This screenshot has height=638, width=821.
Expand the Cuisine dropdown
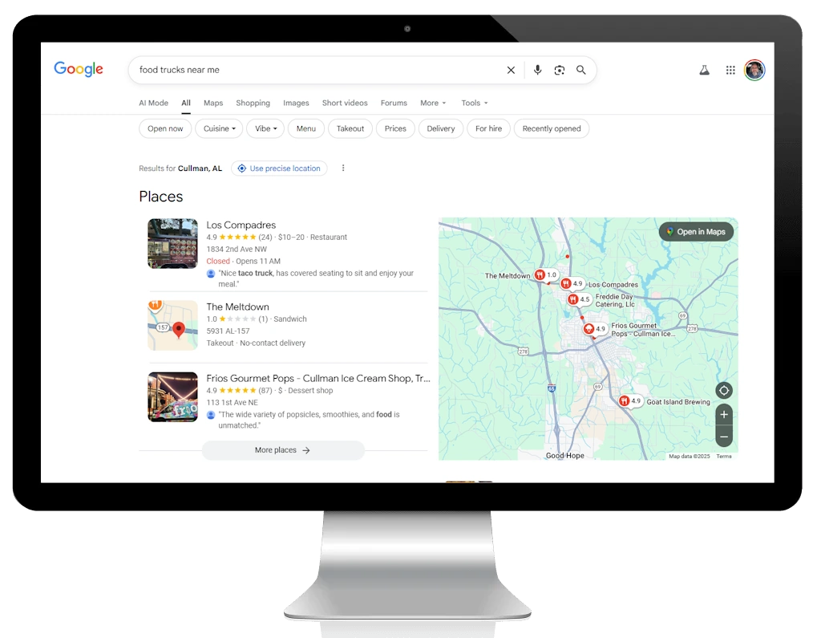pos(219,129)
